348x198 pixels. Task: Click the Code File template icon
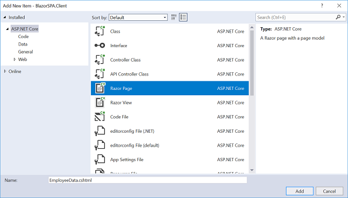click(x=100, y=117)
